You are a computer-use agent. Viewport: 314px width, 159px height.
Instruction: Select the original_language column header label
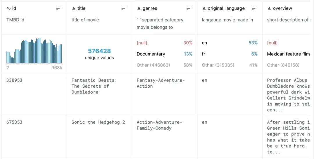click(x=226, y=8)
